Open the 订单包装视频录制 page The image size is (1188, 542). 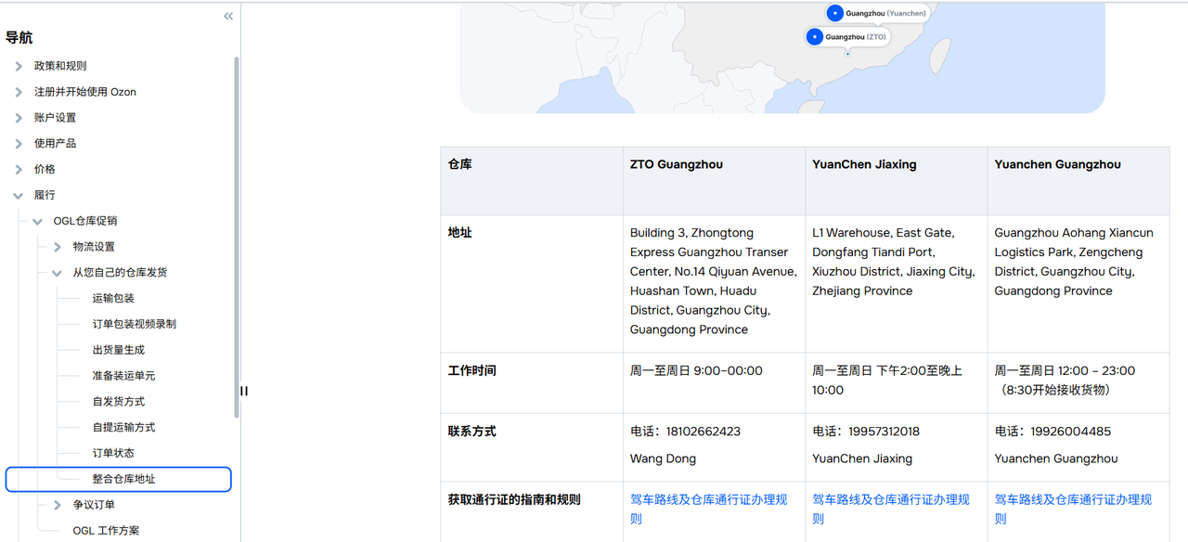pos(135,325)
